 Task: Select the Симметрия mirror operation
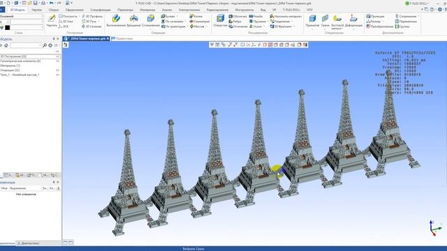(x=200, y=22)
